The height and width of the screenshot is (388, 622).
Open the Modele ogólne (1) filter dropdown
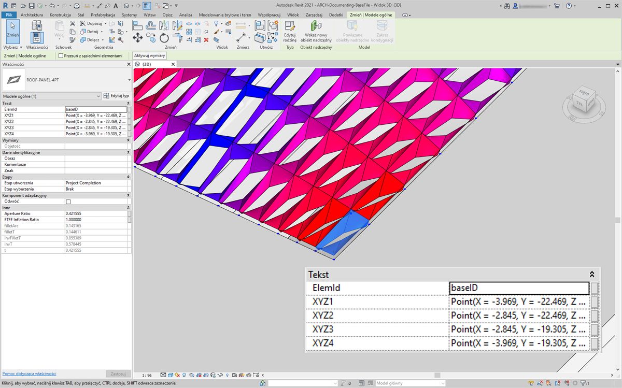point(51,96)
